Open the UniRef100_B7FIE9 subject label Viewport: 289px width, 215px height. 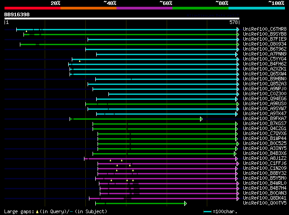(x=265, y=39)
